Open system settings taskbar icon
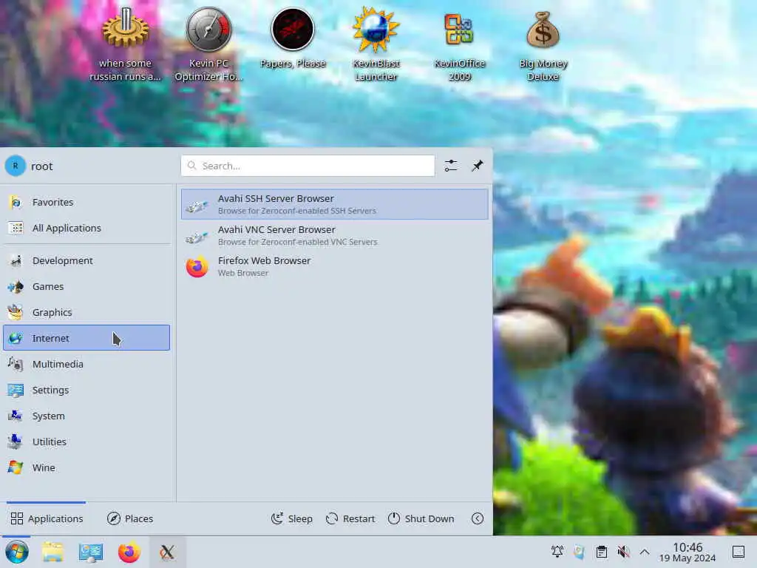Image resolution: width=757 pixels, height=568 pixels. (91, 552)
